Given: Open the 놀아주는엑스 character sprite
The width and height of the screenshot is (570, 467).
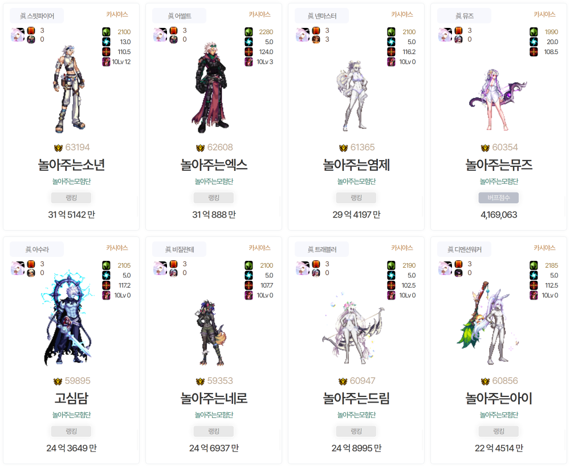Looking at the screenshot, I should [x=210, y=88].
